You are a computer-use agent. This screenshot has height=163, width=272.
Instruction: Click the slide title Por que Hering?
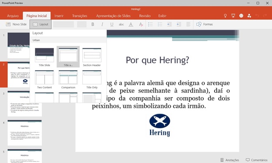[x=158, y=60]
